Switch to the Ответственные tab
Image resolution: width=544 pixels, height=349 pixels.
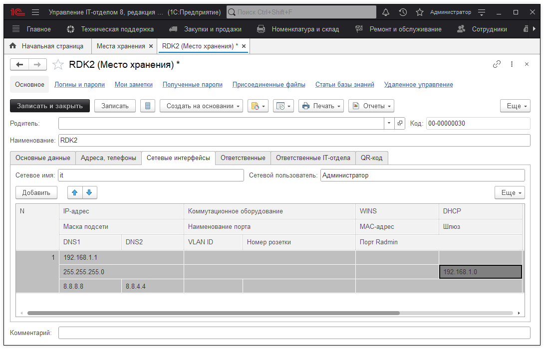243,158
